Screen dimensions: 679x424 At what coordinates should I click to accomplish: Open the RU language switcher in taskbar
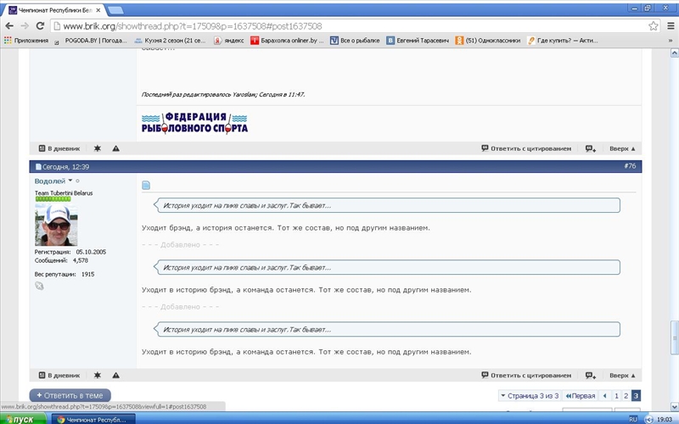coord(632,419)
